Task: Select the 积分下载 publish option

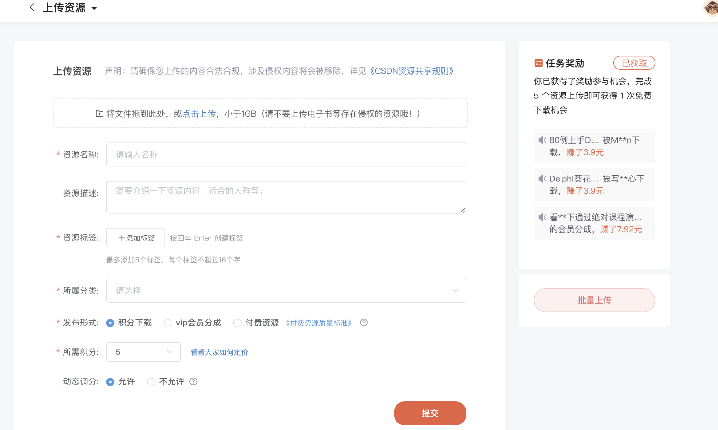Action: (110, 323)
